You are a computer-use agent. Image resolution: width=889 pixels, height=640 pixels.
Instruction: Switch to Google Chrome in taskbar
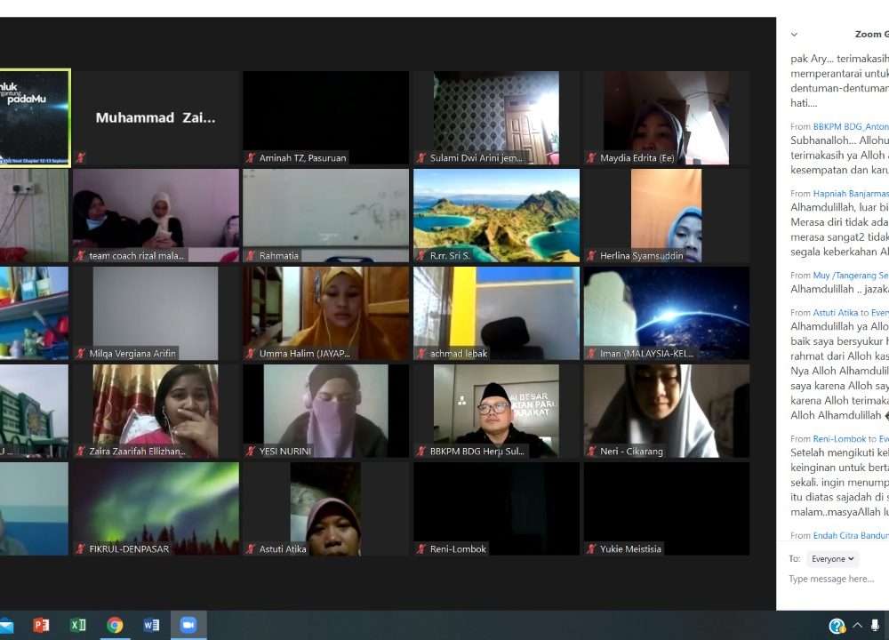(115, 625)
